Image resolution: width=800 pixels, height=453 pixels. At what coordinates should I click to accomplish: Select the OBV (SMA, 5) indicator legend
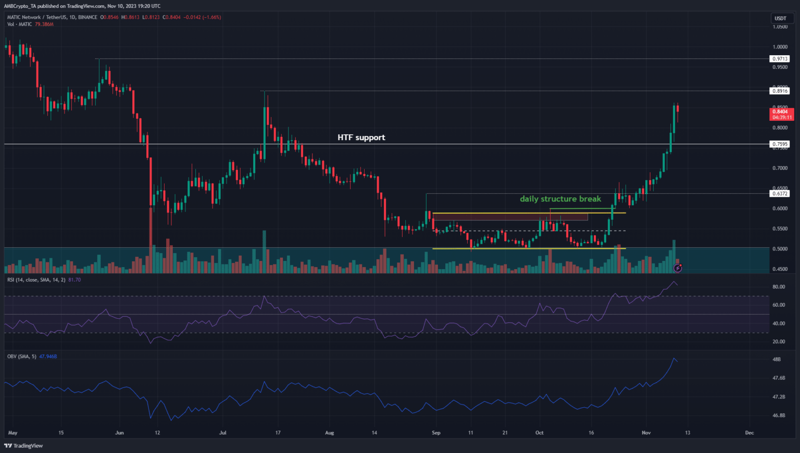pos(22,357)
